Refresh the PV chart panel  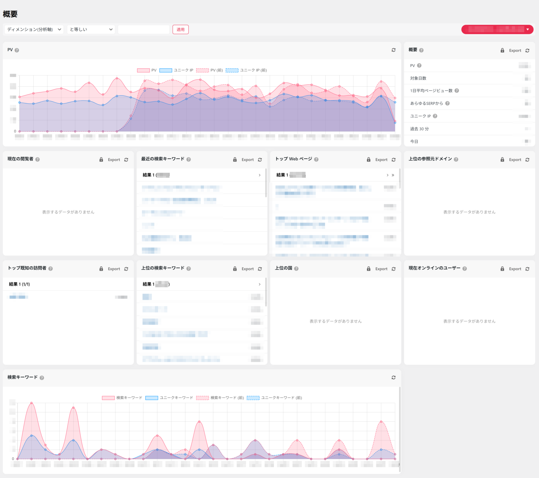tap(394, 50)
